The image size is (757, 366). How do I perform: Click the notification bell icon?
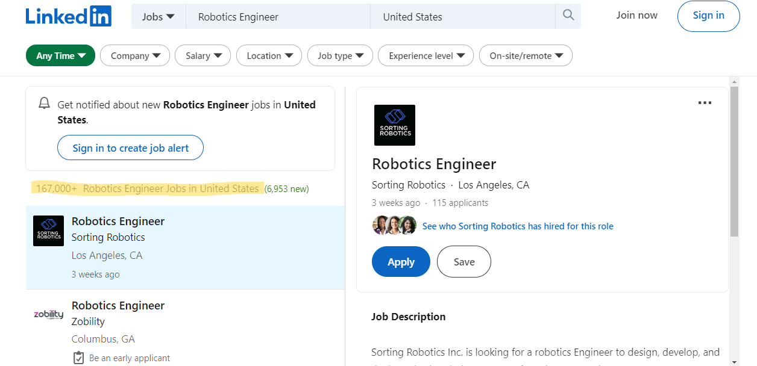point(44,104)
